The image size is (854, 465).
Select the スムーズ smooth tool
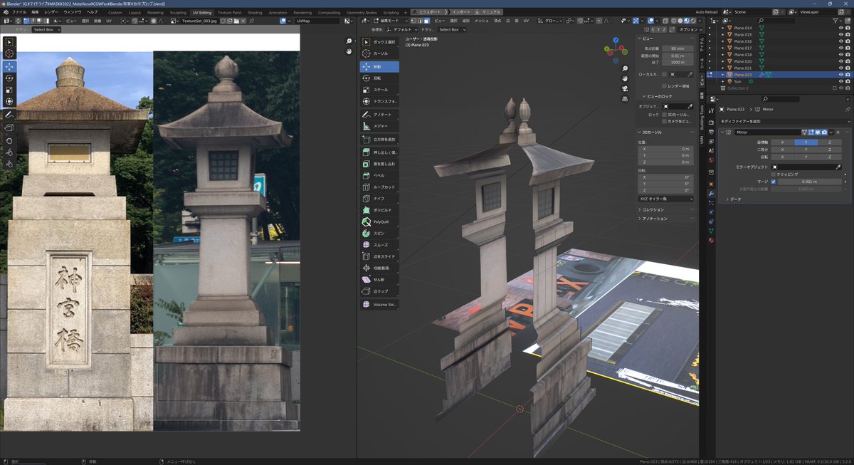(x=379, y=245)
